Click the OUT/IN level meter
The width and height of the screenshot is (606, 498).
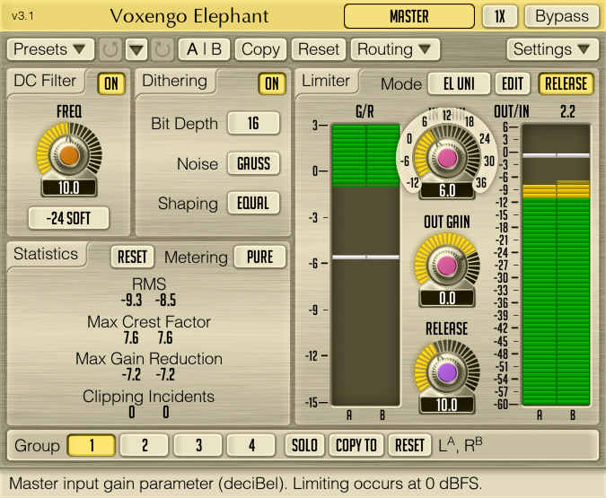[556, 265]
